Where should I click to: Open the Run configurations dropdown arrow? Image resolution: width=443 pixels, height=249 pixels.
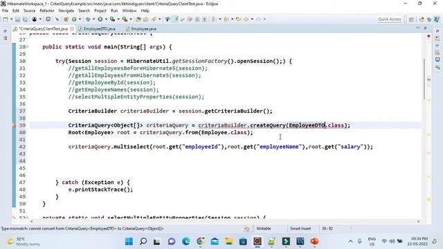106,19
